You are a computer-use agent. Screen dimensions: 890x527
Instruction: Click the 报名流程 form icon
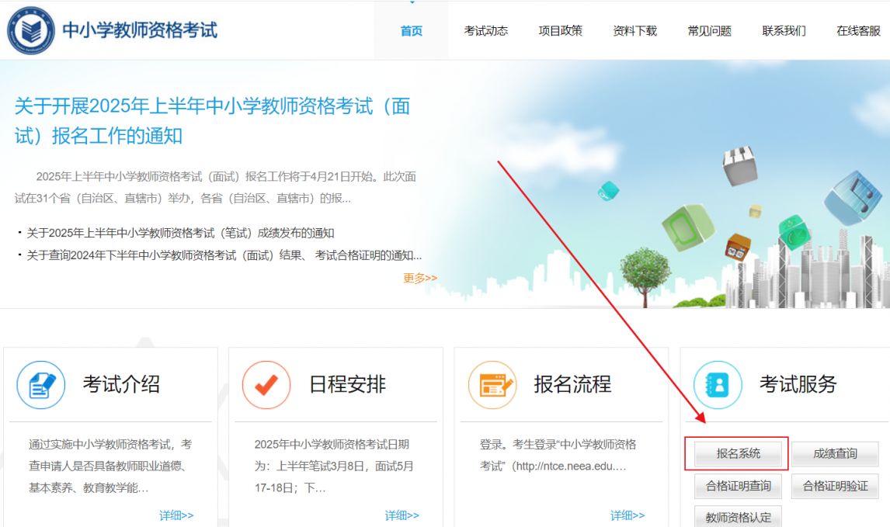pyautogui.click(x=492, y=385)
